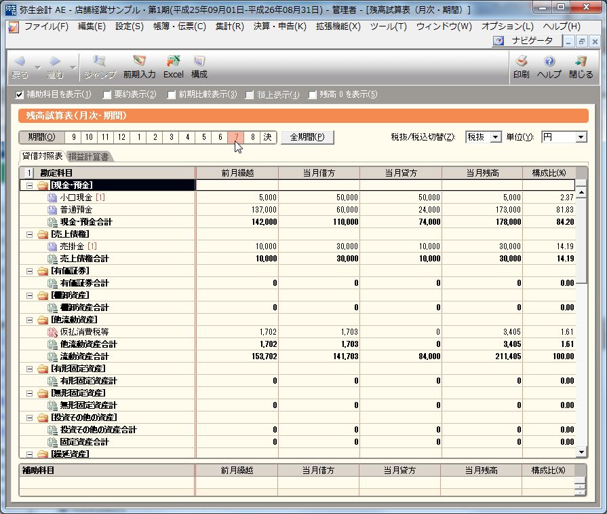Collapse the 他流動資産 group
Viewport: 607px width, 514px height.
click(x=29, y=320)
